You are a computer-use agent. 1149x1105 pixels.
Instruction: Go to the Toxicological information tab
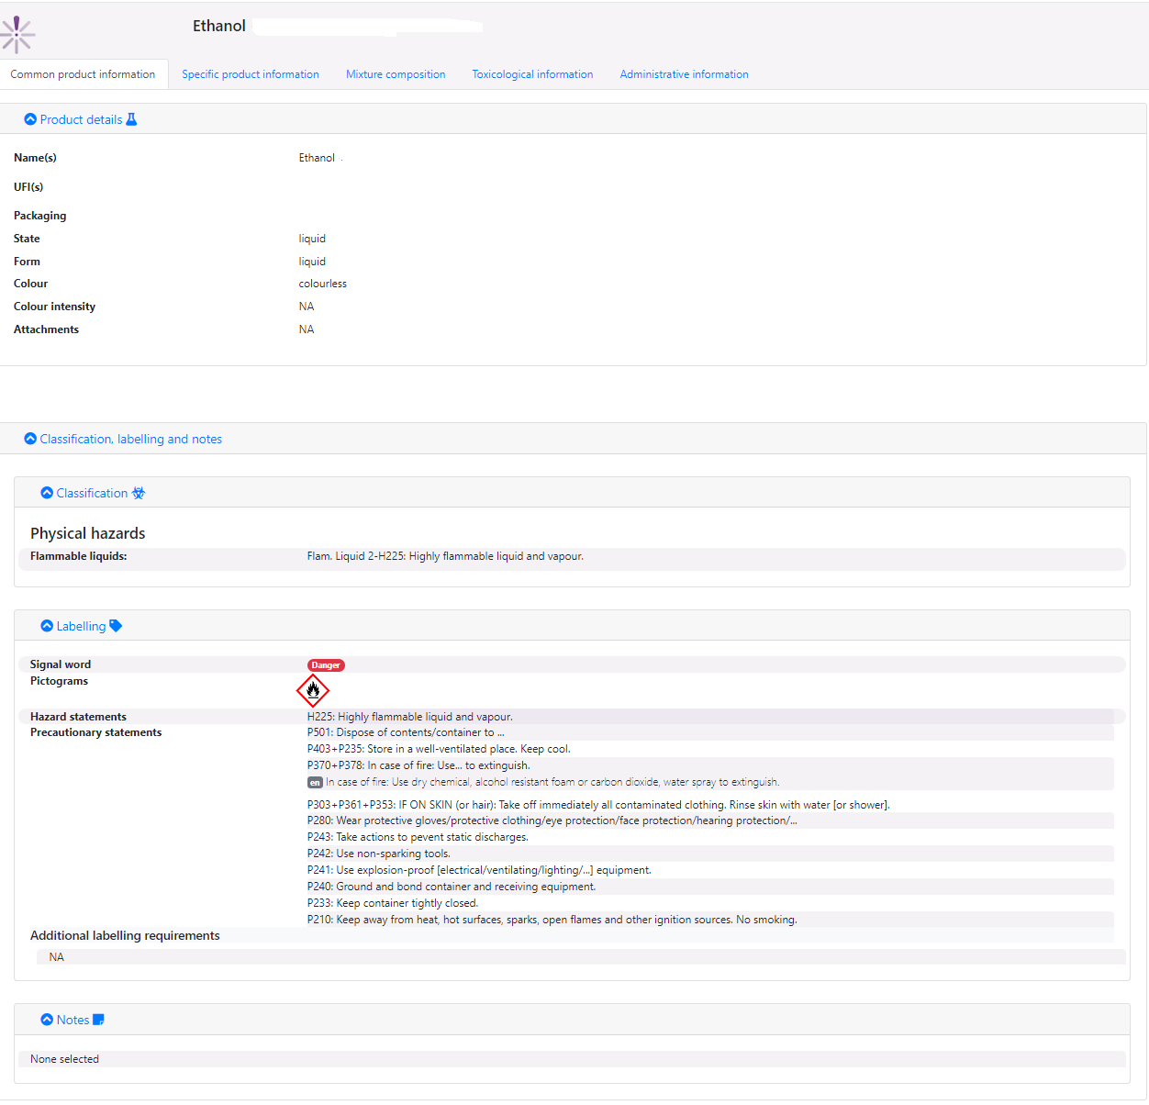[532, 74]
